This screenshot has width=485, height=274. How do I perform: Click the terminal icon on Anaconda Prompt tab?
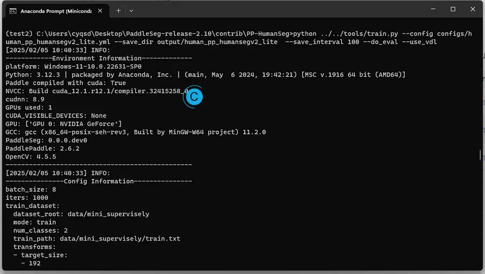point(13,11)
